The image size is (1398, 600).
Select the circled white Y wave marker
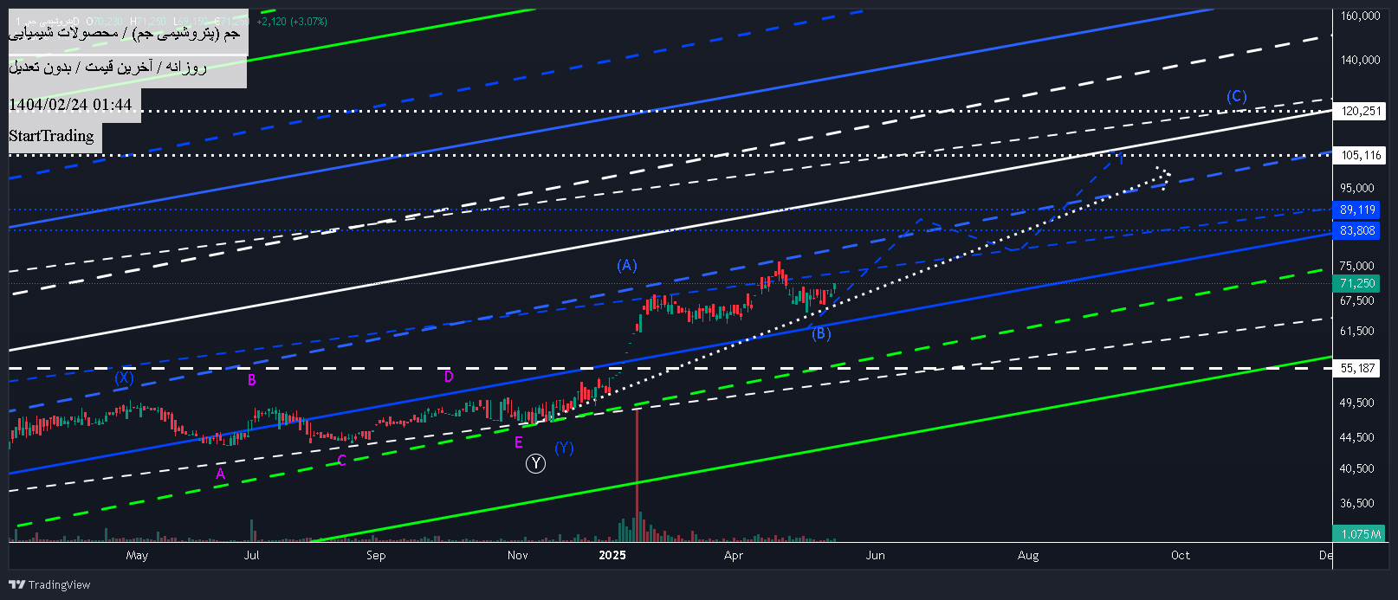(x=536, y=464)
